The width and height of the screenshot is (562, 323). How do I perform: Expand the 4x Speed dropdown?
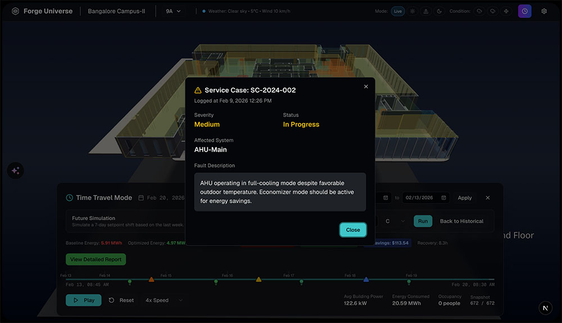(164, 301)
